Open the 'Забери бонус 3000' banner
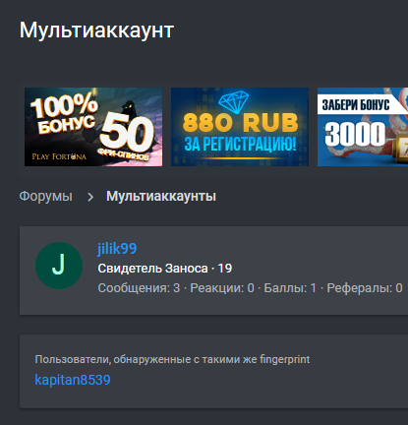The image size is (408, 425). point(363,127)
